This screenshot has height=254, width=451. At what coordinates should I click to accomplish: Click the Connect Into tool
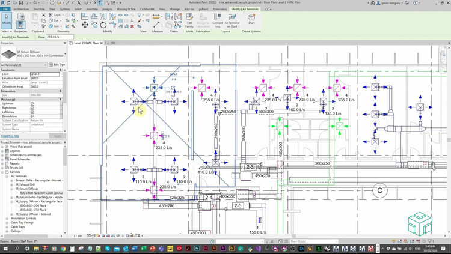(218, 20)
